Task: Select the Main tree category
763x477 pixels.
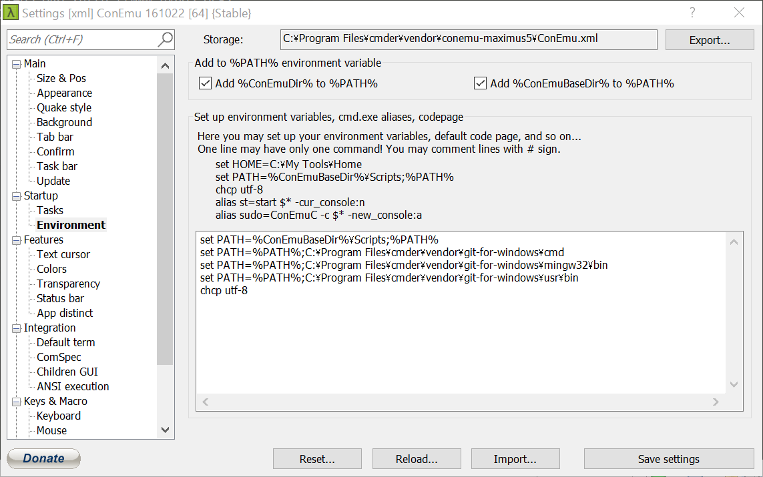Action: (35, 63)
